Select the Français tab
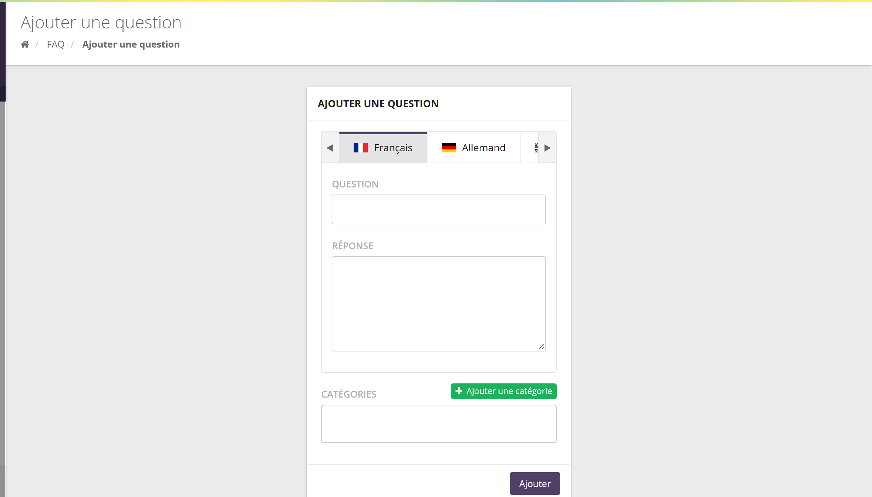The height and width of the screenshot is (497, 872). coord(383,148)
